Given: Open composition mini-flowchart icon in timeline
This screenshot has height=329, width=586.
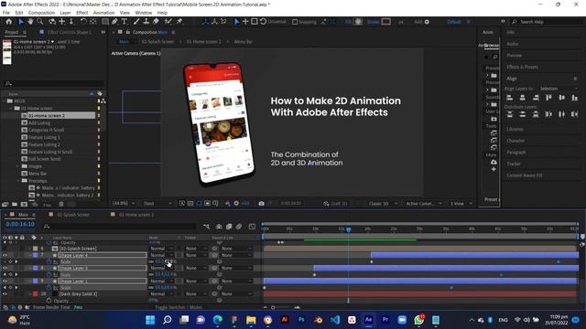Looking at the screenshot, I should [x=206, y=227].
